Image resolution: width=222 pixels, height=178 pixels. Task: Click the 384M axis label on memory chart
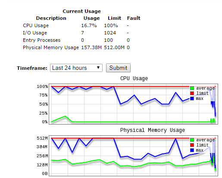[42, 147]
